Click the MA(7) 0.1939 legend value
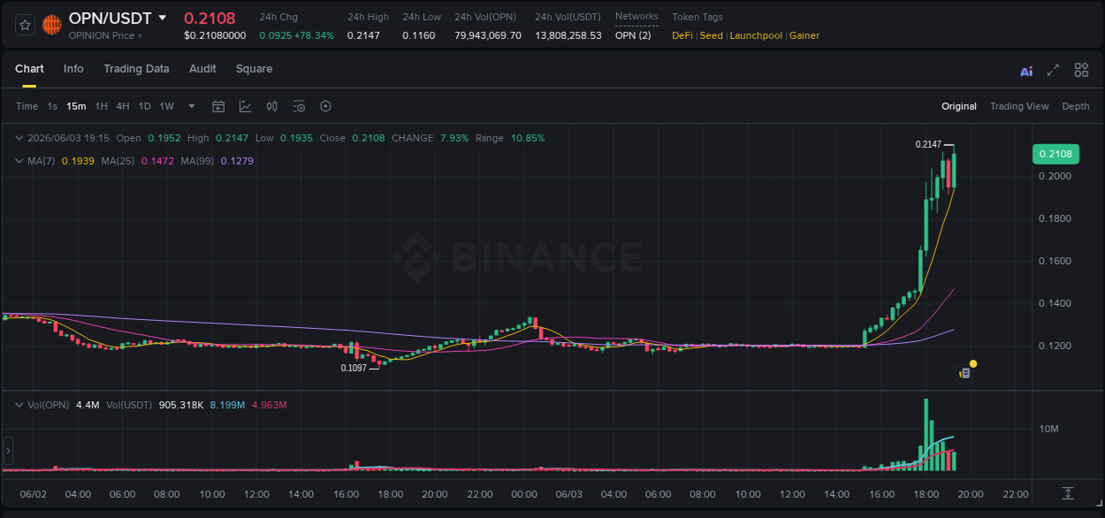Viewport: 1105px width, 518px height. (78, 161)
